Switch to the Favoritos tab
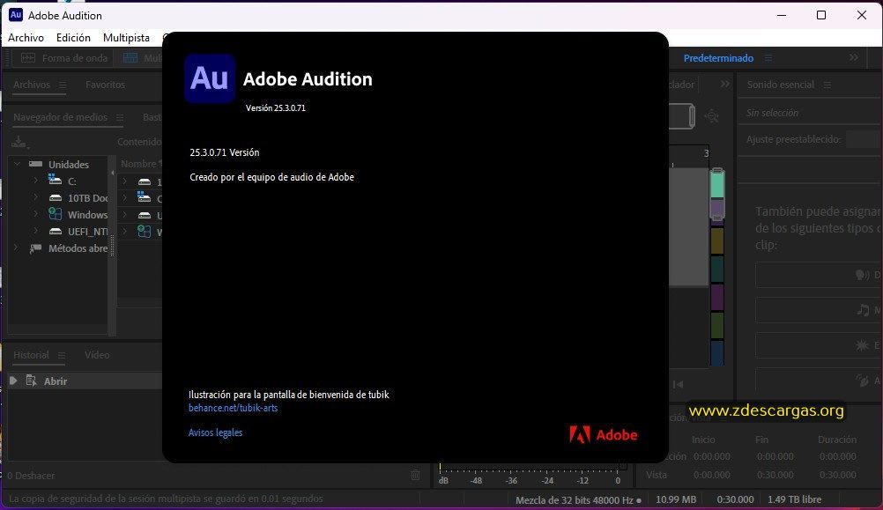Viewport: 883px width, 510px height. [x=105, y=85]
